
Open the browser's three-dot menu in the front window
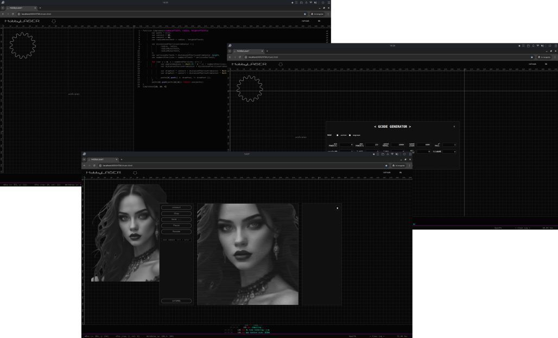(409, 165)
